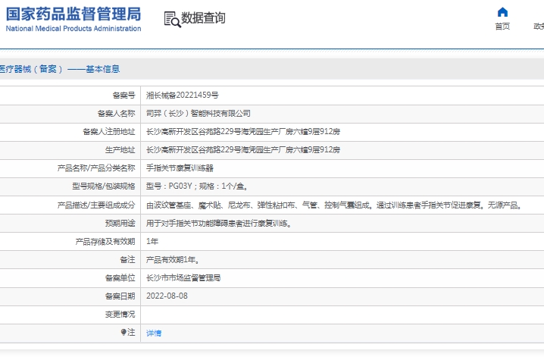Open the cut-off 政务 menu item

point(539,27)
